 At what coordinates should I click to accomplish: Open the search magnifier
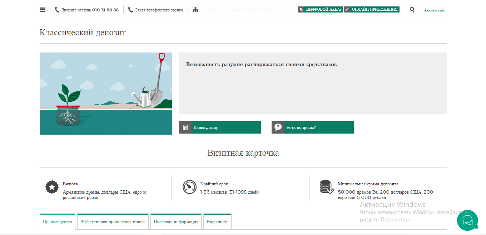click(x=412, y=9)
